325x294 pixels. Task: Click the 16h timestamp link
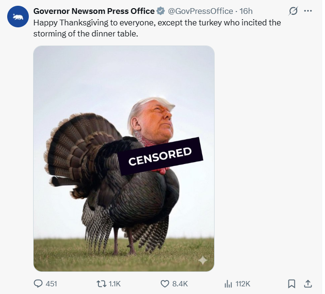(246, 11)
